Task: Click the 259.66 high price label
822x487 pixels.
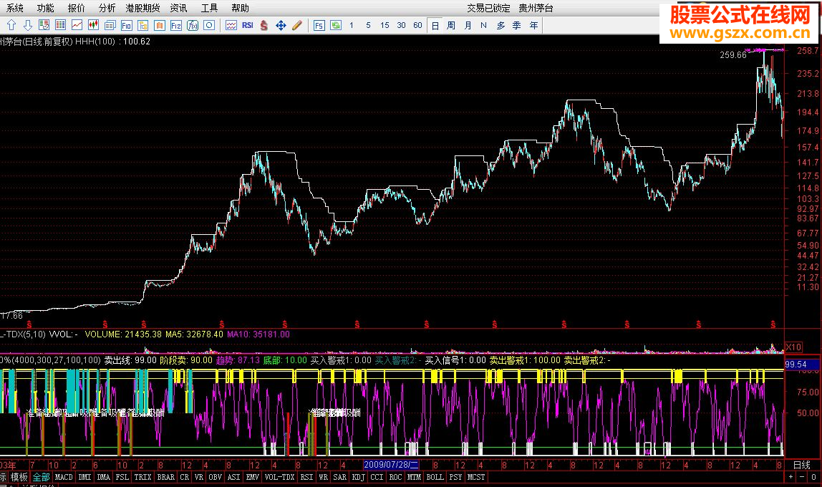Action: click(733, 55)
